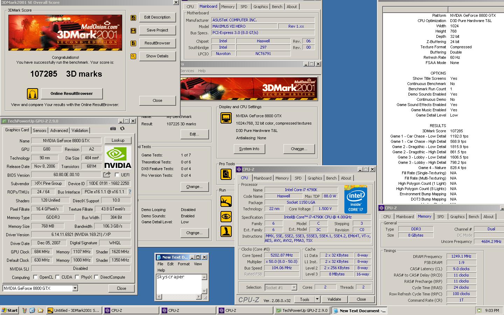
Task: Open the GeForce 8800 GTX GPU selector dropdown
Action: click(x=75, y=288)
